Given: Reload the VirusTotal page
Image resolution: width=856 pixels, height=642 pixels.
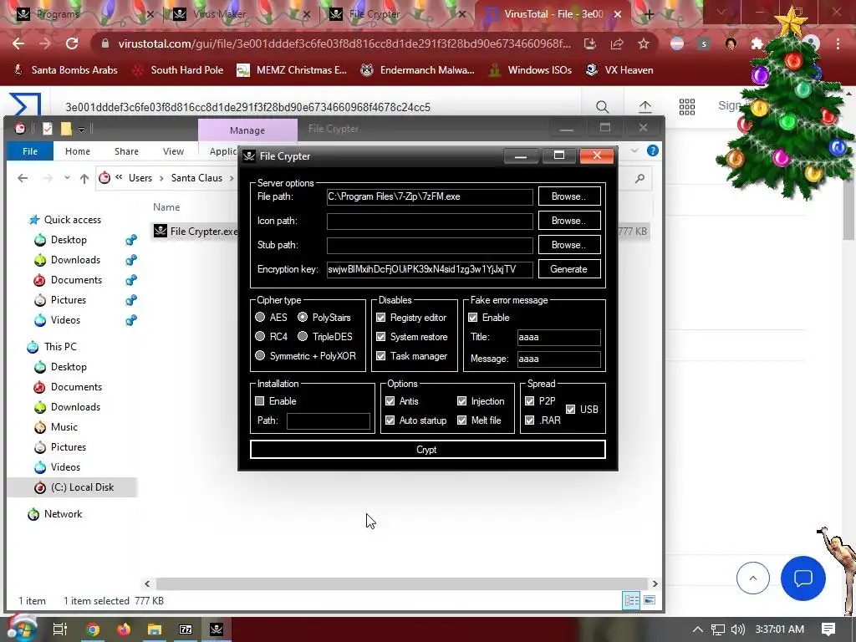Looking at the screenshot, I should click(72, 43).
